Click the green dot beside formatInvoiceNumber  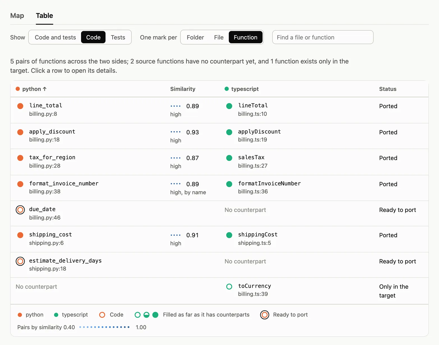click(x=229, y=184)
